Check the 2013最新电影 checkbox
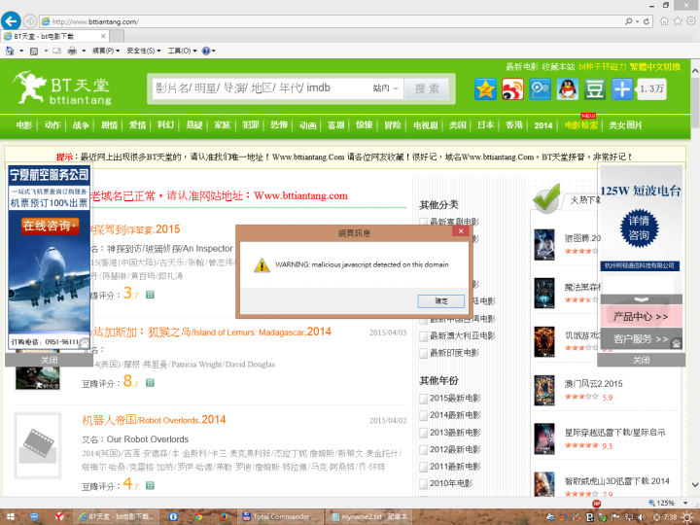The width and height of the screenshot is (700, 525). (423, 433)
